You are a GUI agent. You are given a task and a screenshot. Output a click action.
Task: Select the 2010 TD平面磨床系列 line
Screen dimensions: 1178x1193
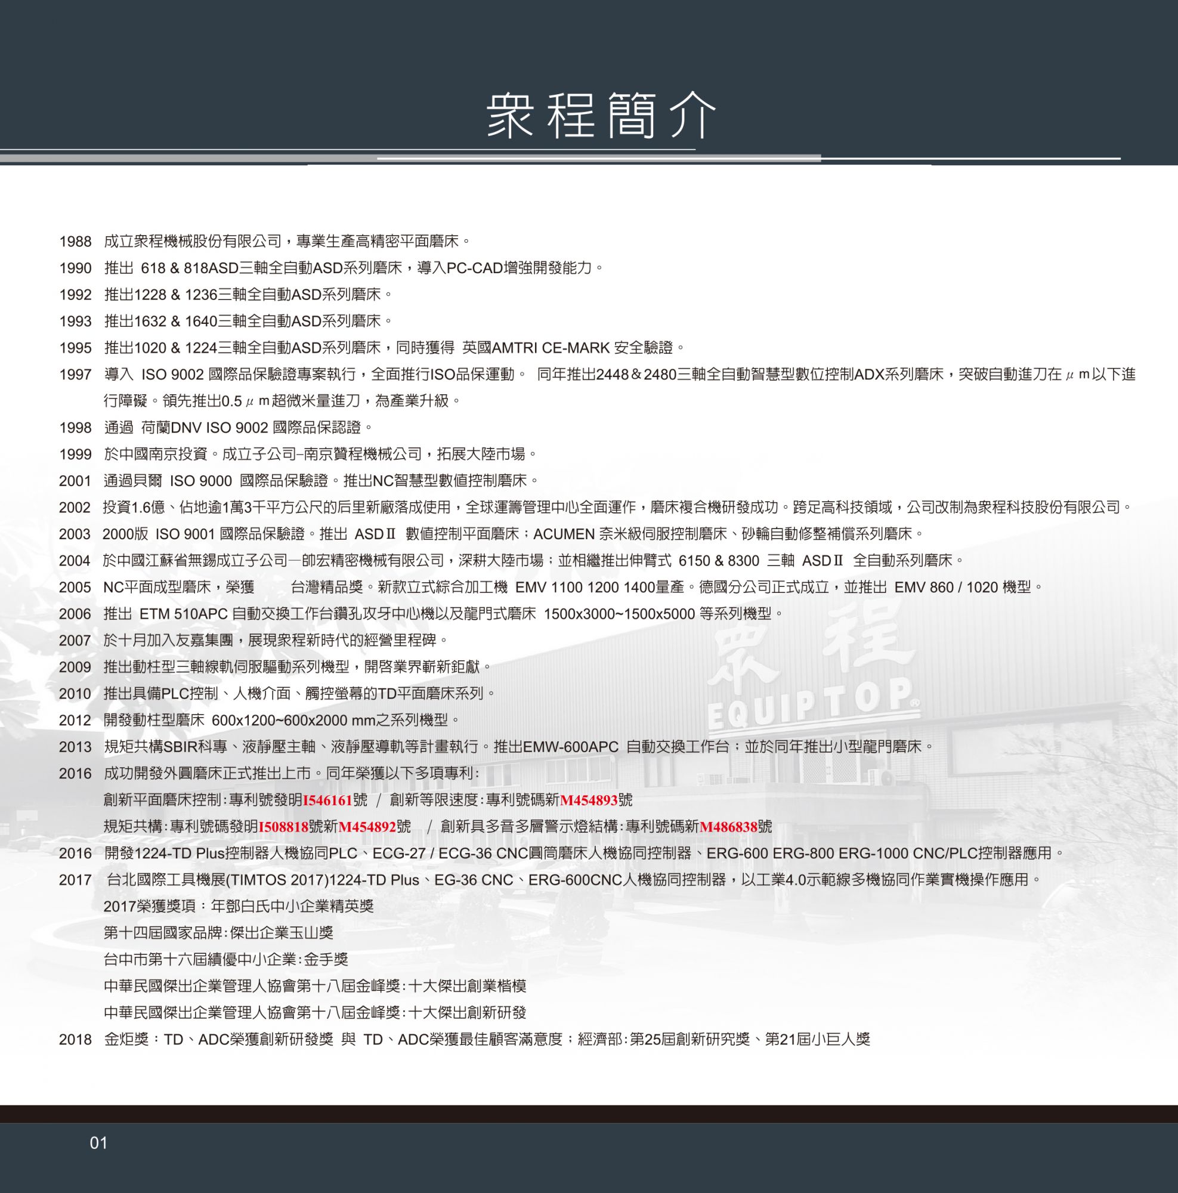tap(278, 694)
